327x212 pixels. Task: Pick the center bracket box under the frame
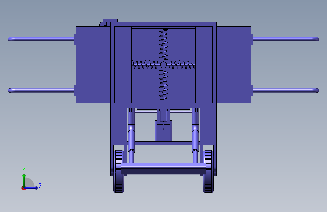click(x=164, y=131)
